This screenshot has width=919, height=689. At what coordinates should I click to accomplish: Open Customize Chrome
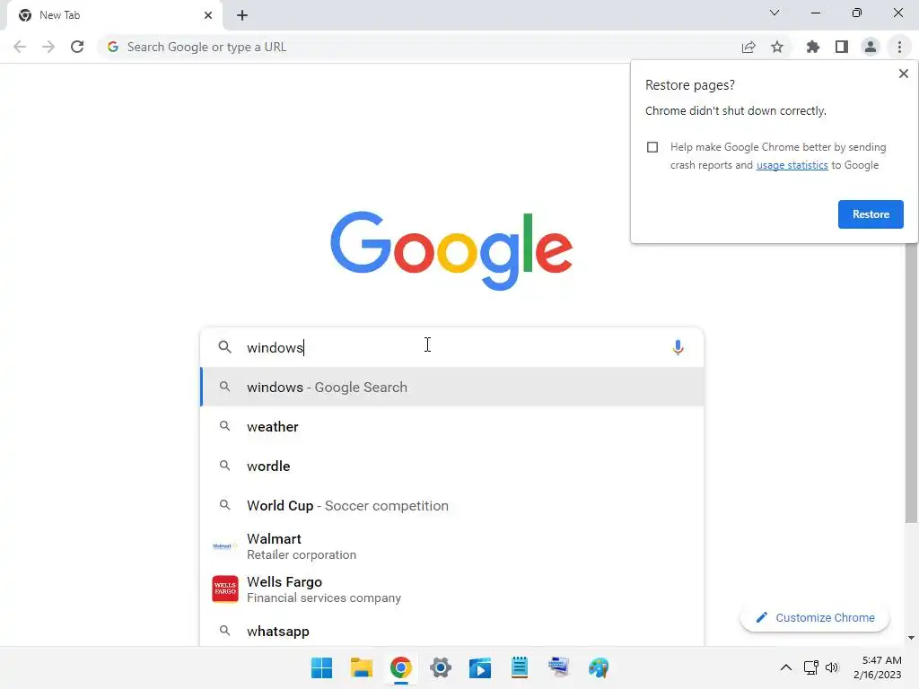click(815, 617)
